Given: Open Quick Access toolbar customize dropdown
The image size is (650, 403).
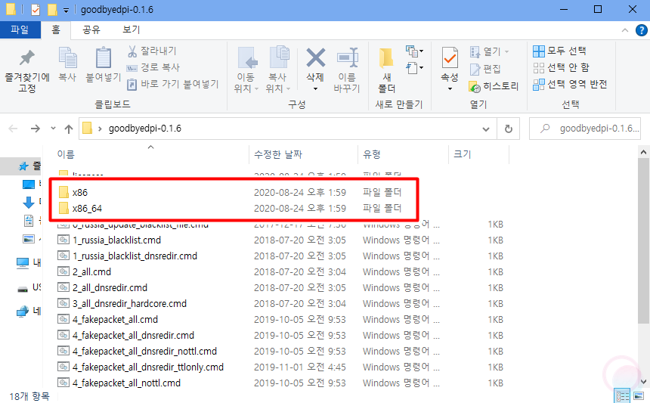Looking at the screenshot, I should [66, 10].
